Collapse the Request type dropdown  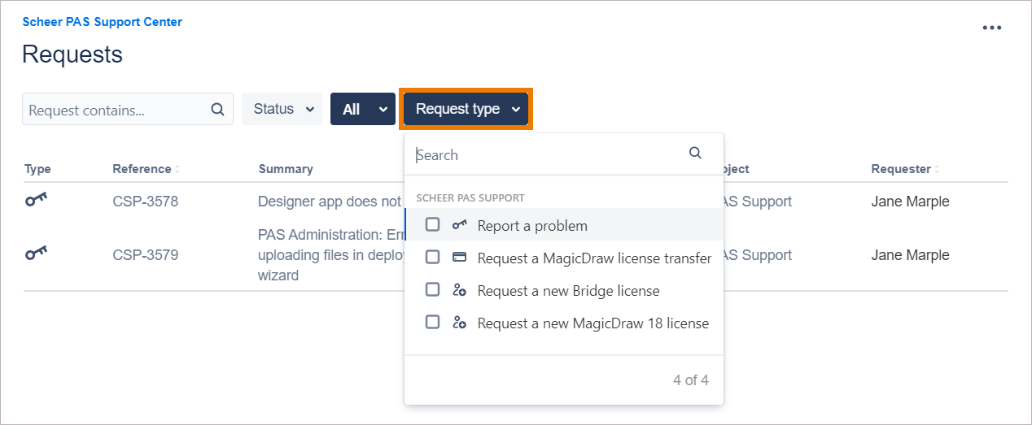point(466,109)
